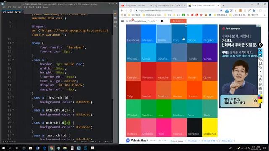Pick the Twitter color swatch

tap(164, 34)
